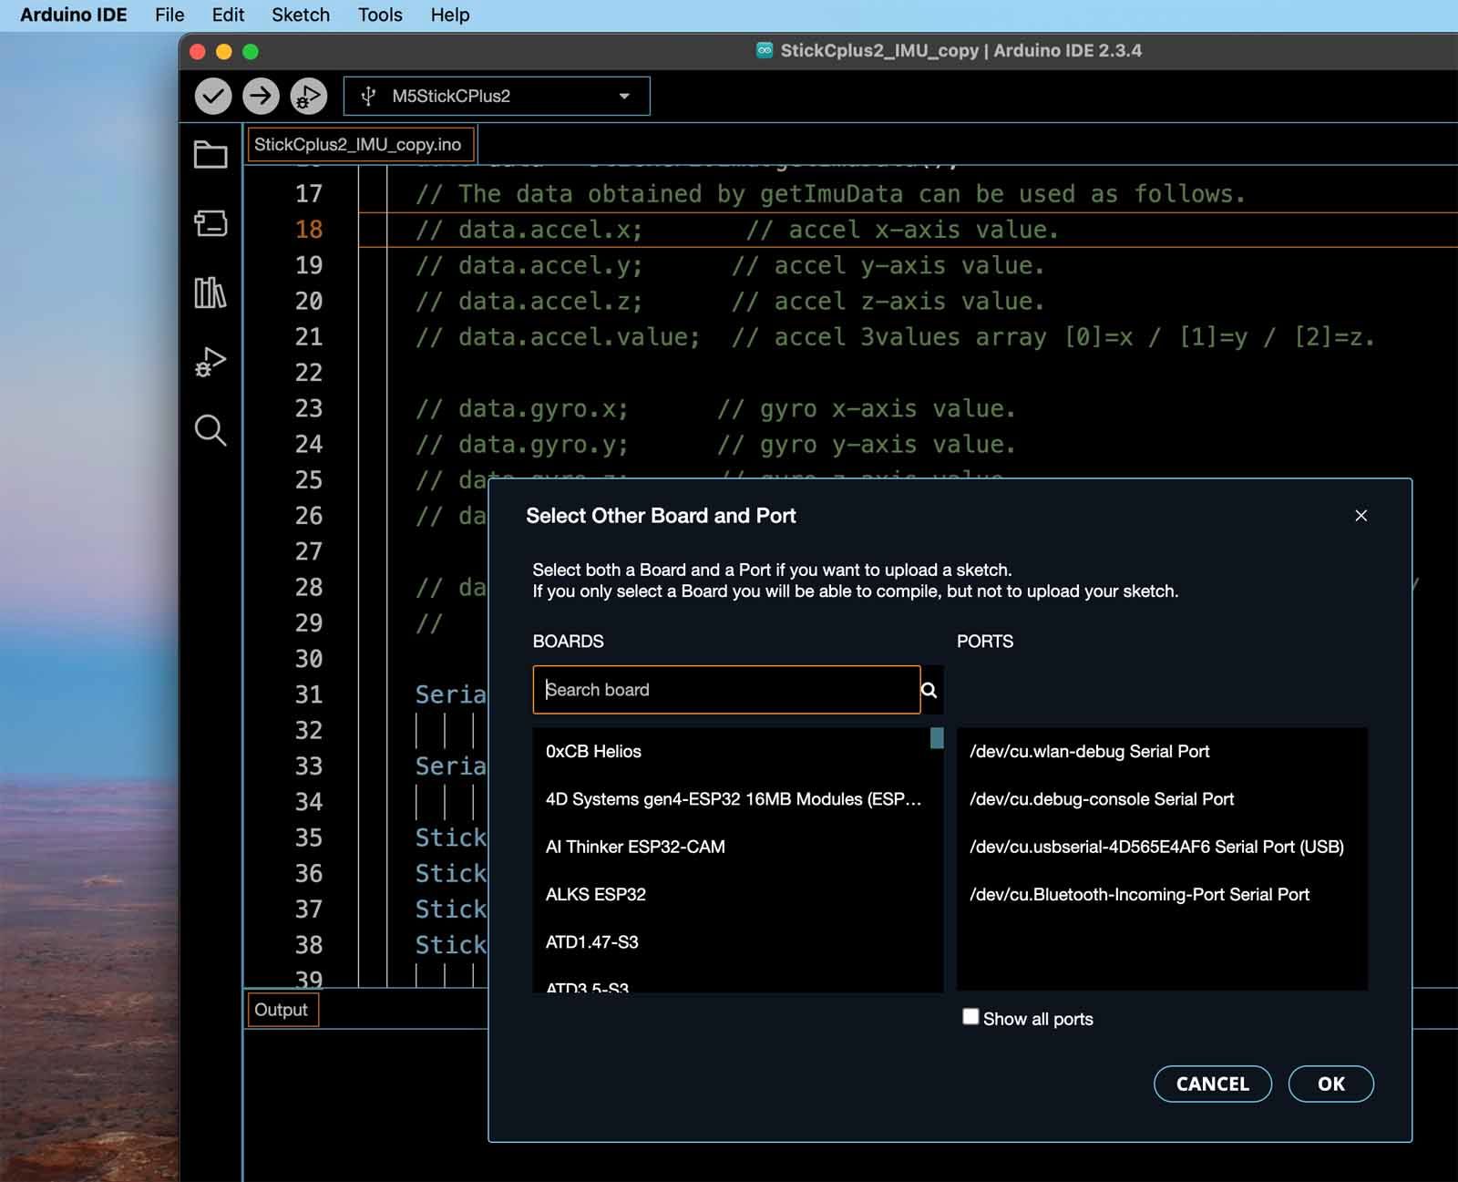Open the Edit menu
1458x1182 pixels.
tap(228, 15)
